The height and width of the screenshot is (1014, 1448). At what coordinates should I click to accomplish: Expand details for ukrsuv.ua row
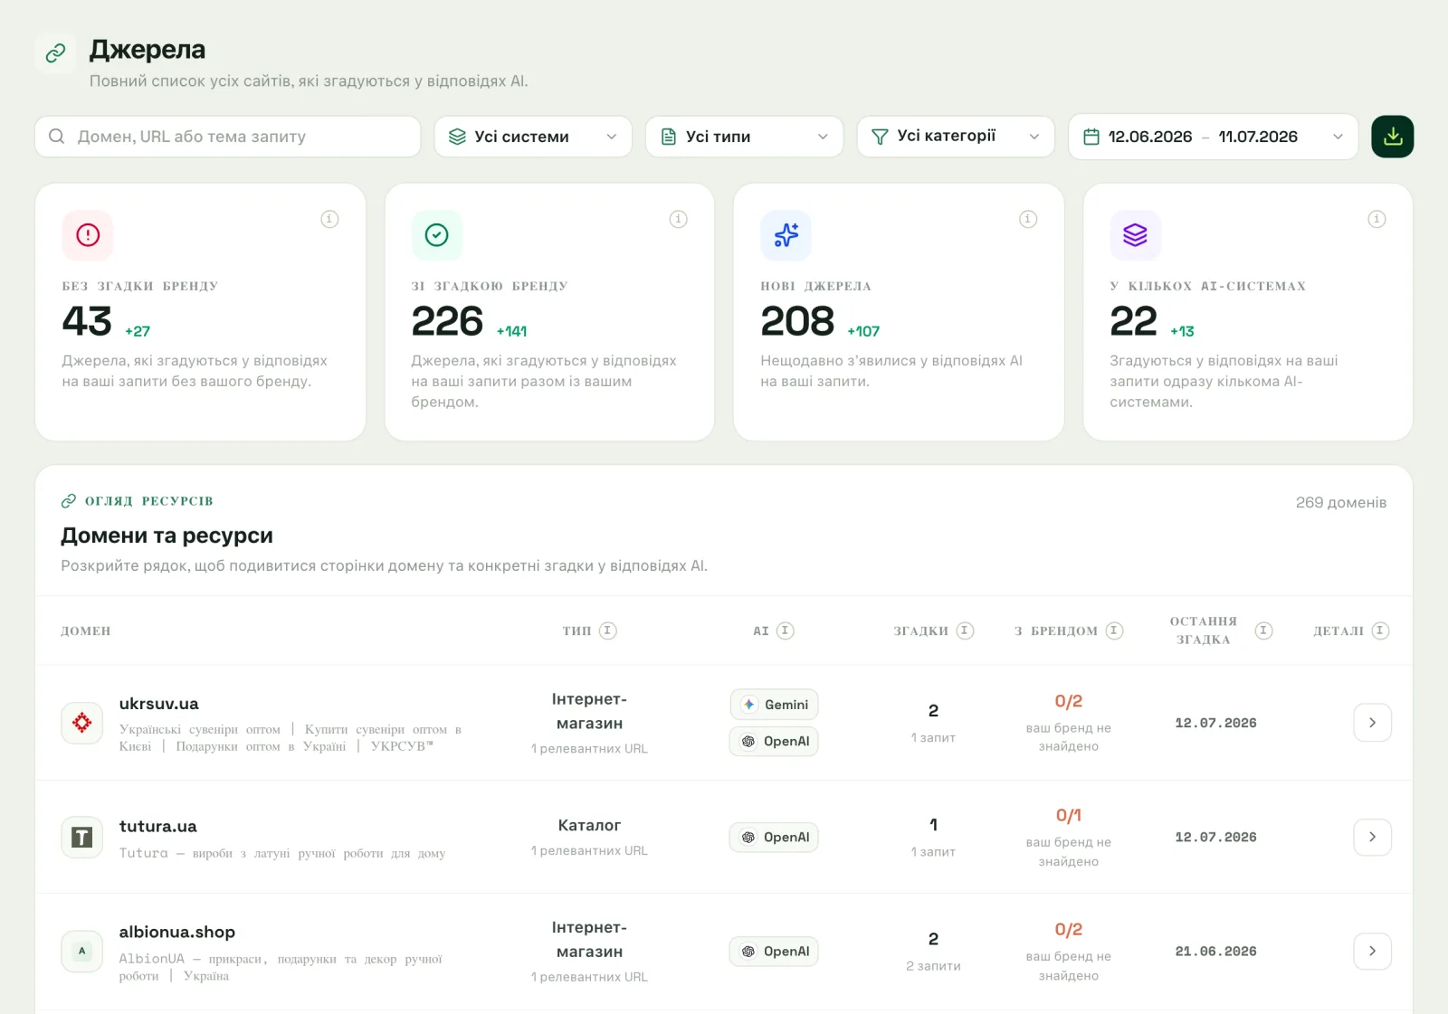click(x=1373, y=723)
